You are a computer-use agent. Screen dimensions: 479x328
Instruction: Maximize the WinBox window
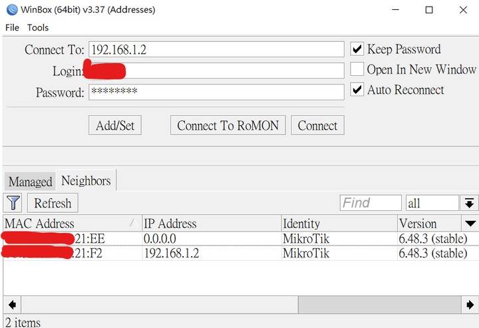pyautogui.click(x=429, y=10)
